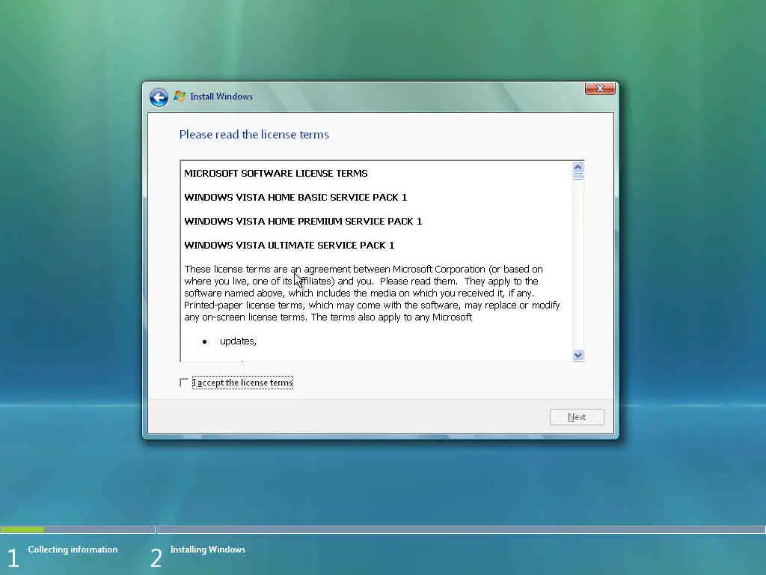Close the Install Windows dialog
The height and width of the screenshot is (575, 766).
(x=600, y=88)
